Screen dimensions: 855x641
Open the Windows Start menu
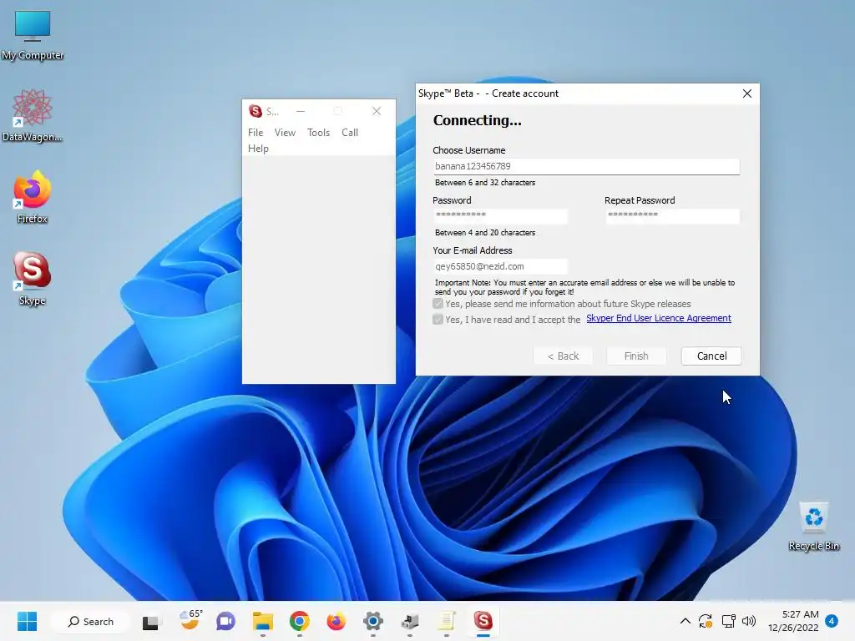pyautogui.click(x=27, y=621)
